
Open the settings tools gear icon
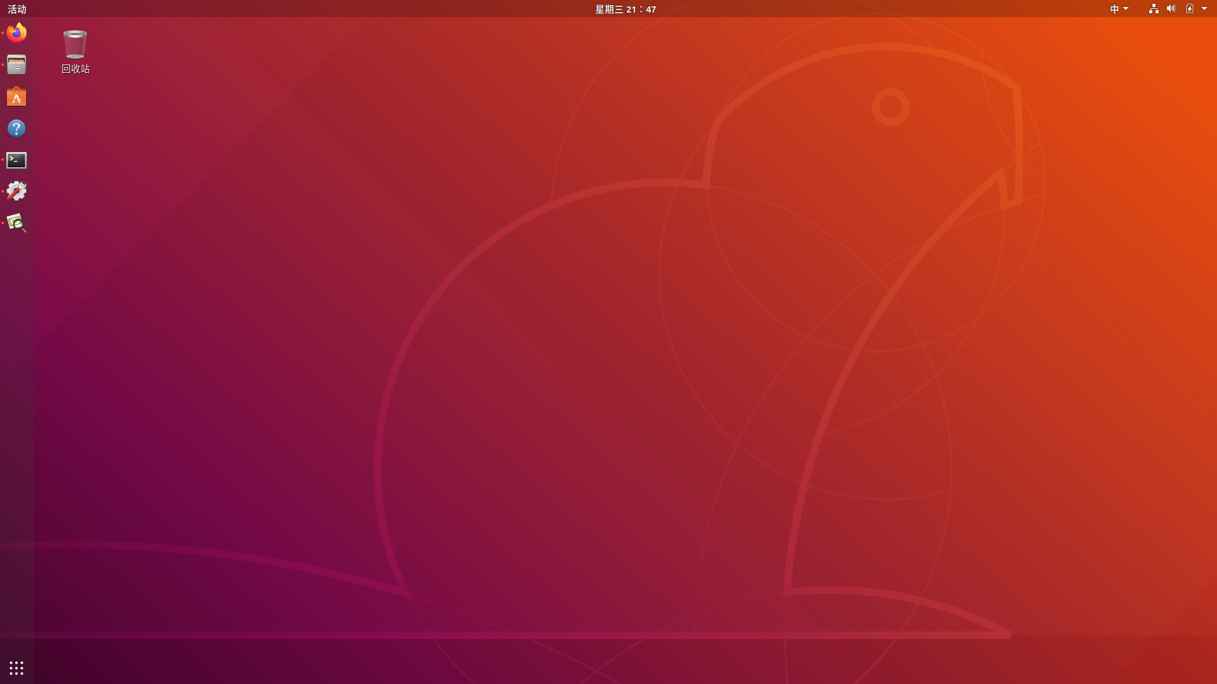[x=16, y=191]
